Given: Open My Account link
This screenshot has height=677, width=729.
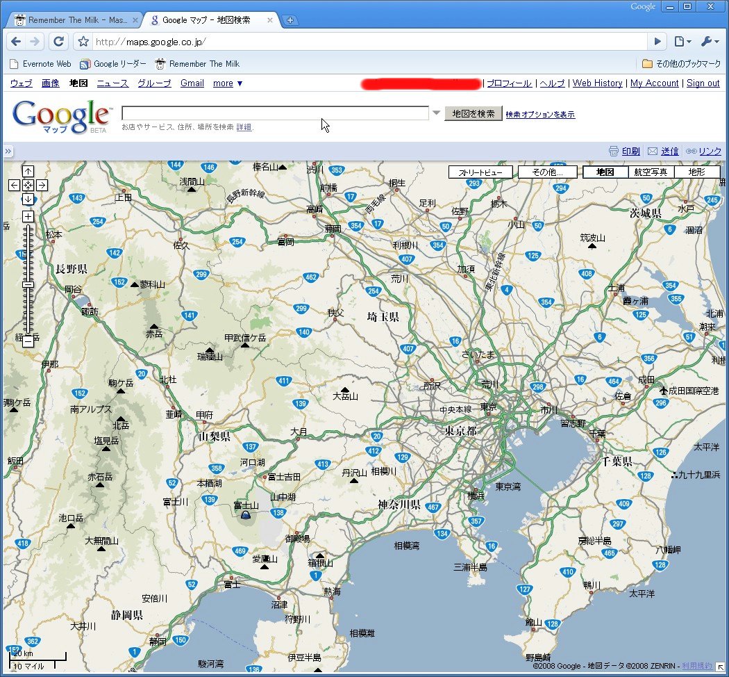Looking at the screenshot, I should click(x=654, y=83).
